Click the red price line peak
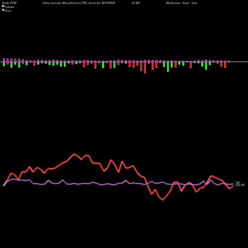Viewport: 248px width, 248px height. coord(74,154)
